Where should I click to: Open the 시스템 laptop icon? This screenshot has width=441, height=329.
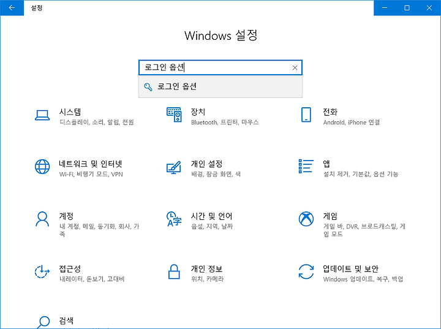pyautogui.click(x=42, y=115)
